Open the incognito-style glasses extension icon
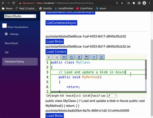This screenshot has width=153, height=118. pos(128,3)
